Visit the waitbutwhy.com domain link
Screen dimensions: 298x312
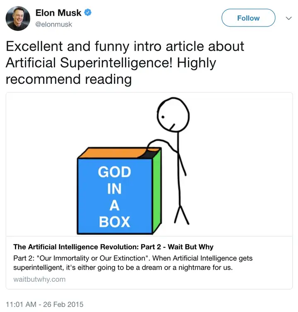pos(39,279)
